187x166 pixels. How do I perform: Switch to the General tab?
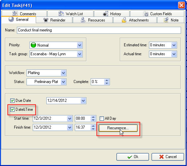(19, 20)
